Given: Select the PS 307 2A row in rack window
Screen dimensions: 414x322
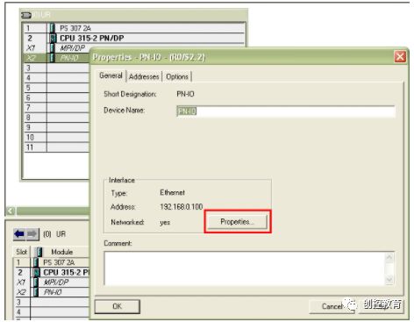Looking at the screenshot, I should (x=134, y=28).
